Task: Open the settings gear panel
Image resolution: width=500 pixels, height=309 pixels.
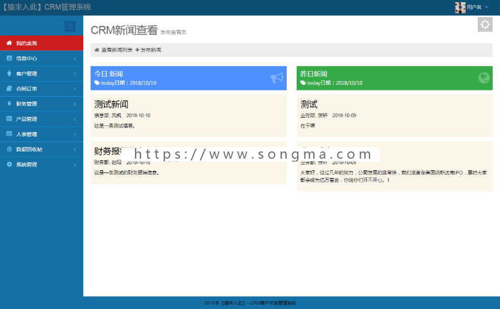Action: tap(485, 24)
